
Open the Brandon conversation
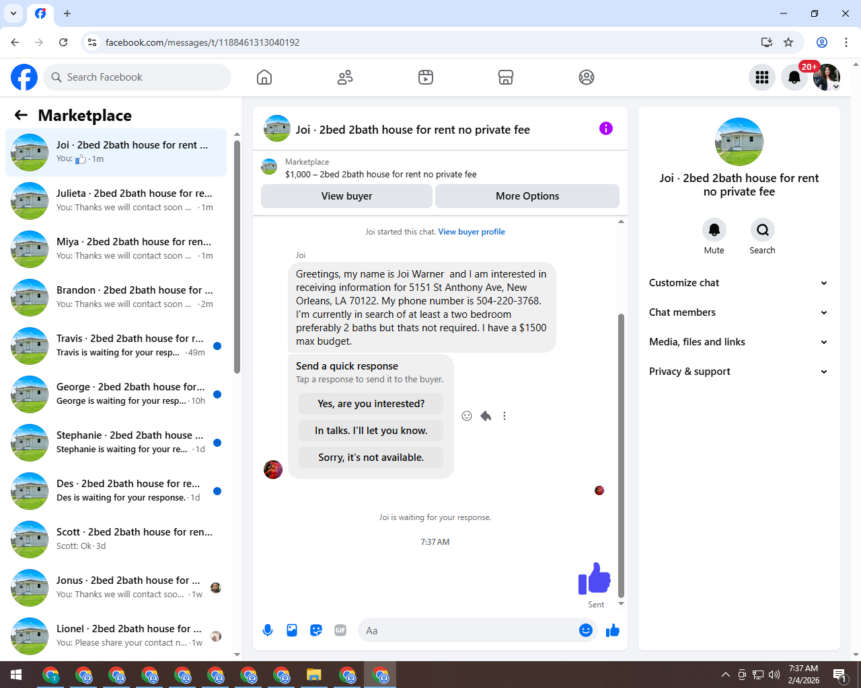pos(116,298)
